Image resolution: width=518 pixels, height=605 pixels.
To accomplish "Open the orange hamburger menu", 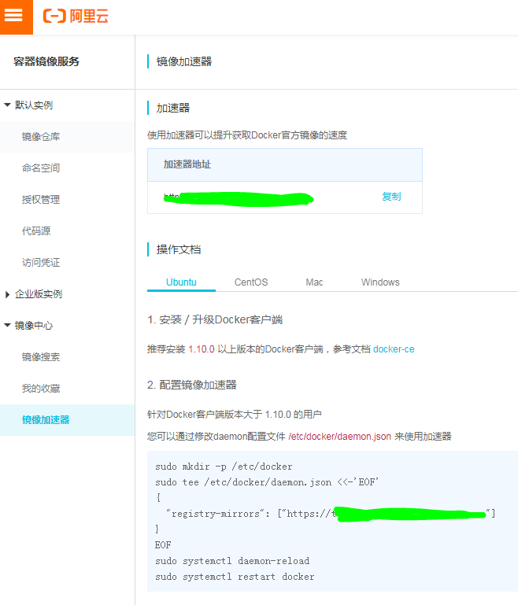I will coord(16,17).
